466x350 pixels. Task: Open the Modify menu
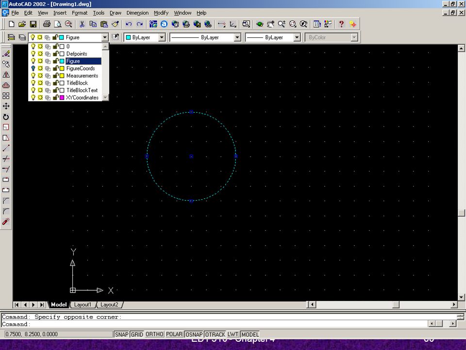(161, 13)
